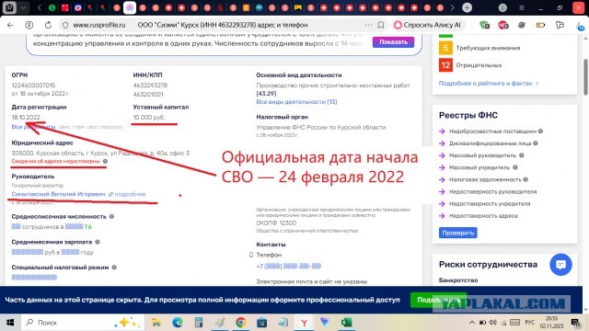This screenshot has width=589, height=331.
Task: Click the ОГРН value 1224600007015
Action: [x=33, y=86]
